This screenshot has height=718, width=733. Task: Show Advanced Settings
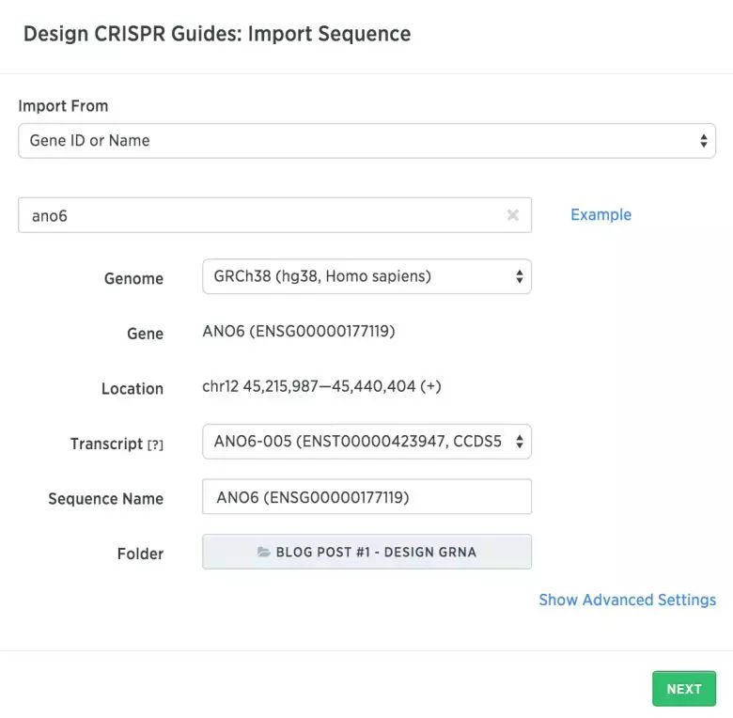627,600
